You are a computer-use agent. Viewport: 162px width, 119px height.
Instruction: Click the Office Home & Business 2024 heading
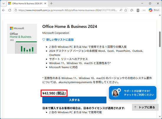(70, 26)
